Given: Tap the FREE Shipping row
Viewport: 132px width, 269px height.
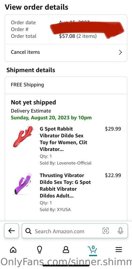Looking at the screenshot, I should coord(66,85).
